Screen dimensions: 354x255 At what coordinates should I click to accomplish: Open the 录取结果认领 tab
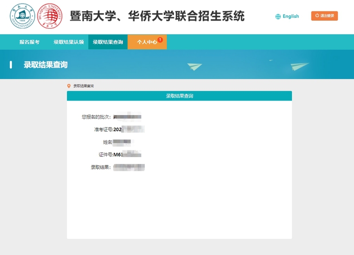[69, 42]
